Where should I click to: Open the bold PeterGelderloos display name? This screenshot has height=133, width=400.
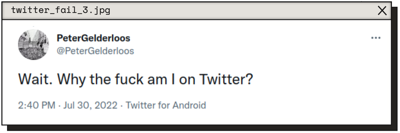93,38
